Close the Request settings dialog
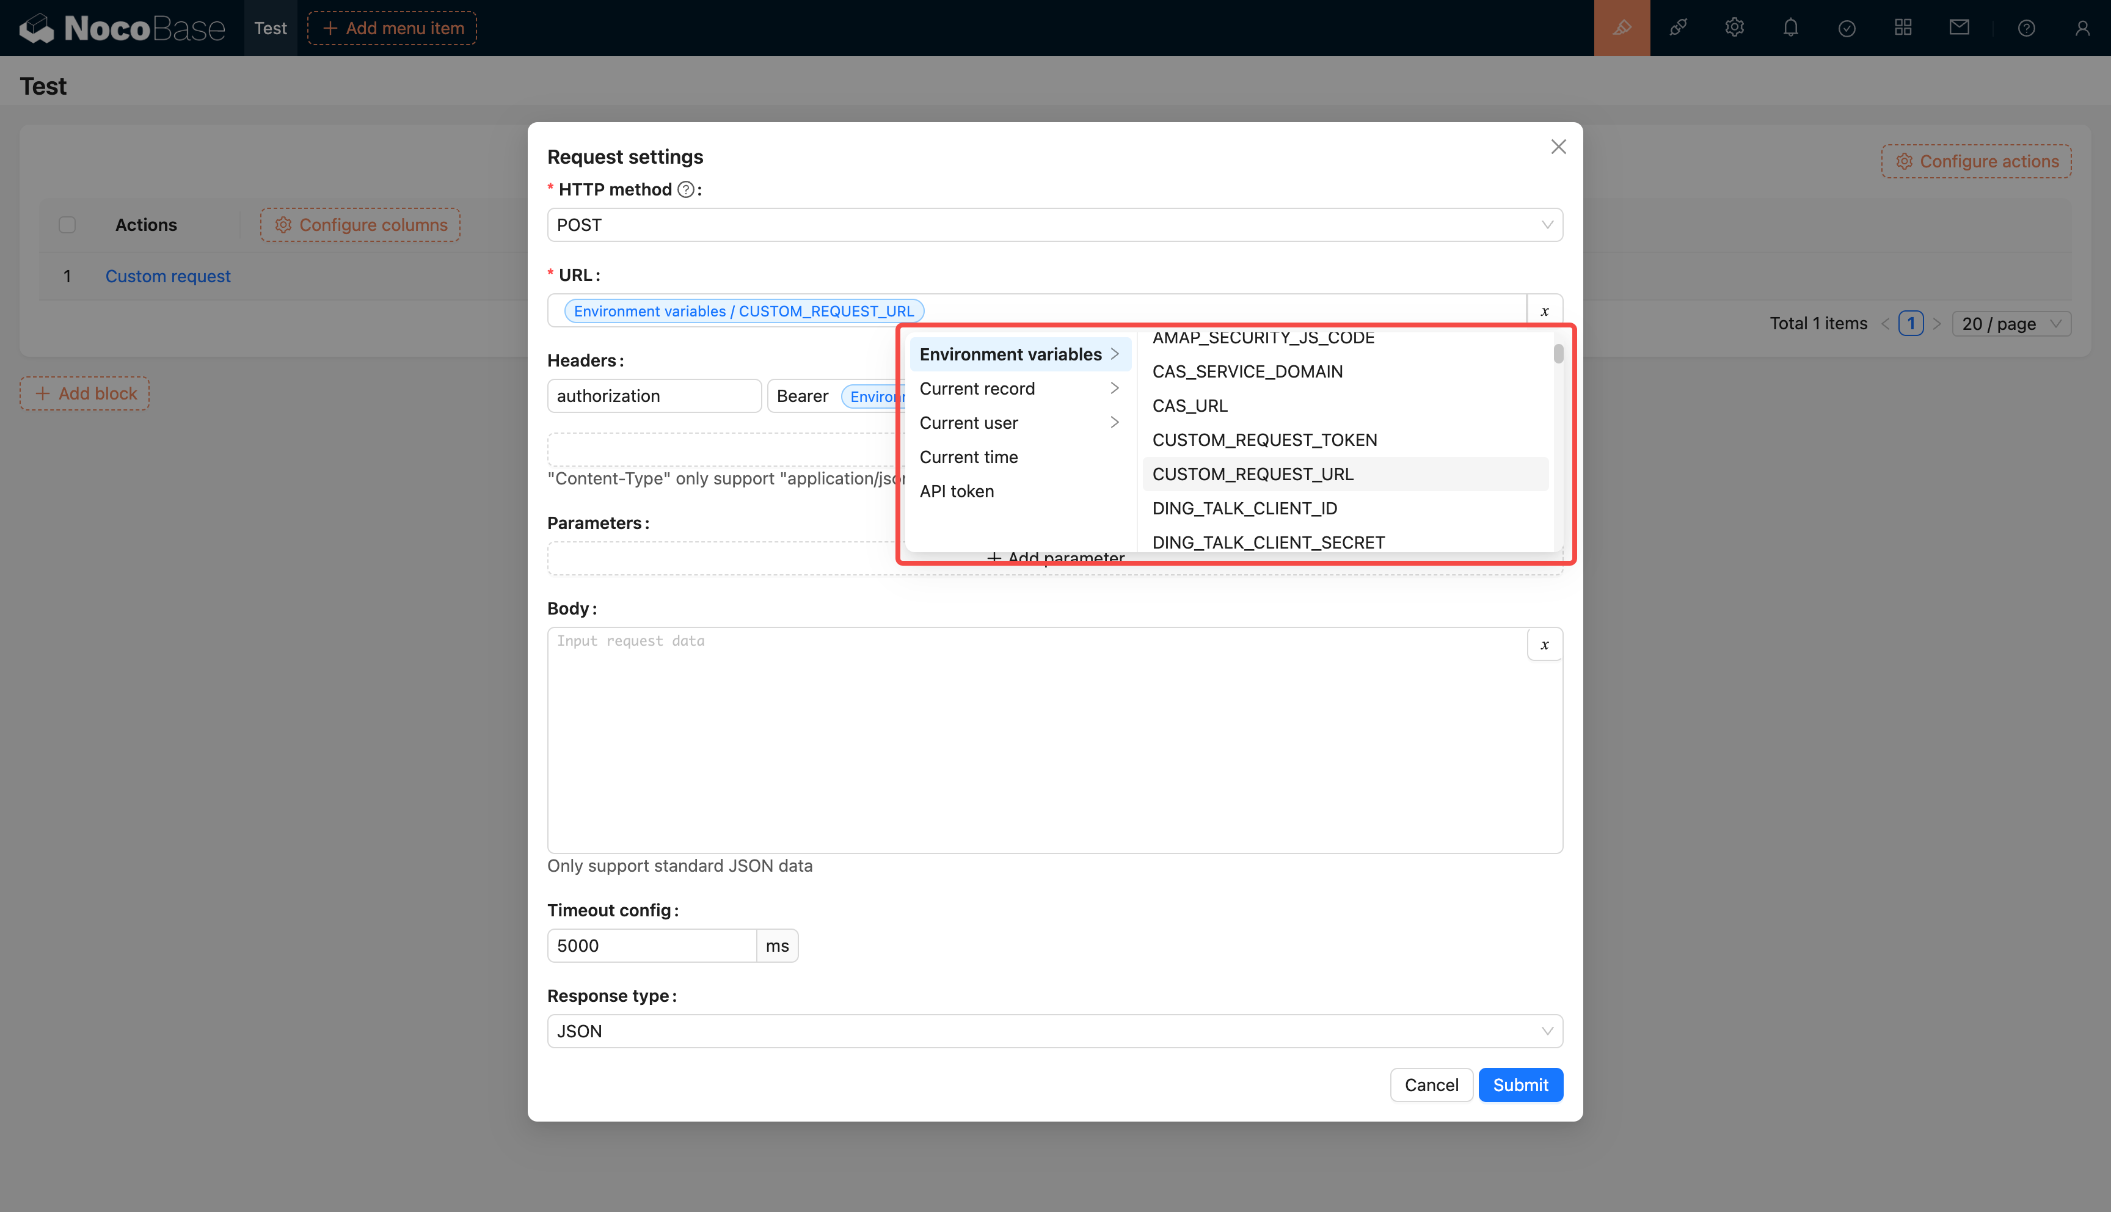2111x1212 pixels. coord(1558,147)
